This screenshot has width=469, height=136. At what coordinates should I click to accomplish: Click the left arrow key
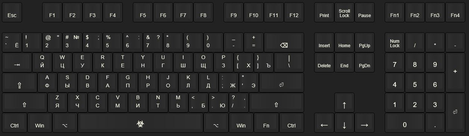[324, 123]
